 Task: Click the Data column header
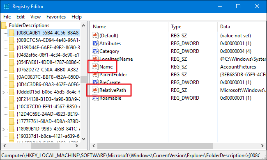pos(225,27)
